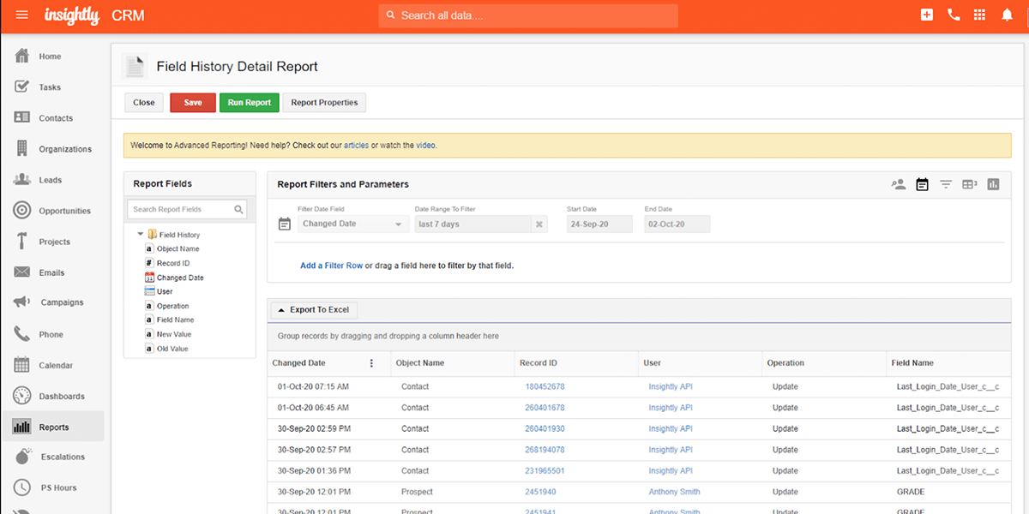Open notifications via the bell icon
This screenshot has width=1029, height=514.
pyautogui.click(x=1005, y=15)
